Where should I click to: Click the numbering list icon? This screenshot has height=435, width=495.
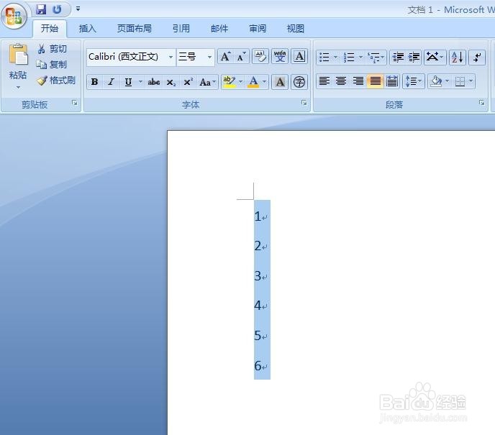[x=349, y=58]
